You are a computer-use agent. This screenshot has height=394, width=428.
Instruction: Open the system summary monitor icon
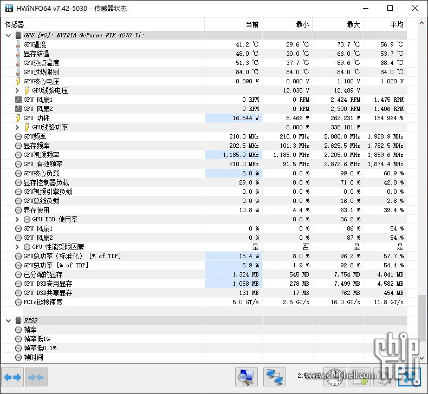246,377
